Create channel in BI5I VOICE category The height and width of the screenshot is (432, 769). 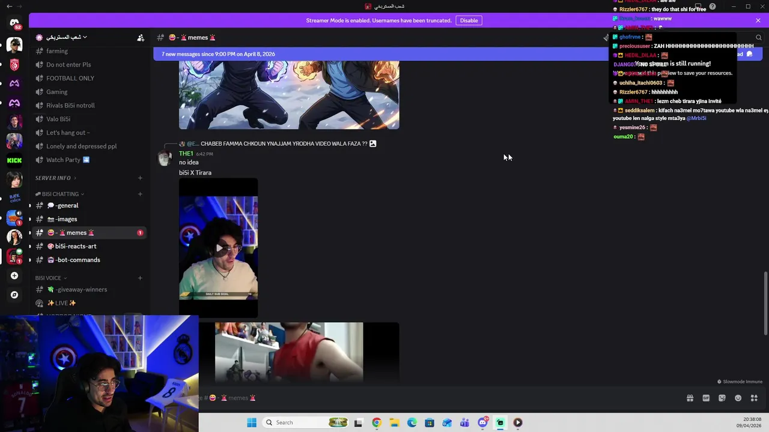(140, 278)
